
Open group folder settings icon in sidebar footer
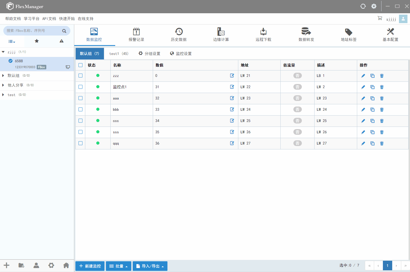(21, 265)
